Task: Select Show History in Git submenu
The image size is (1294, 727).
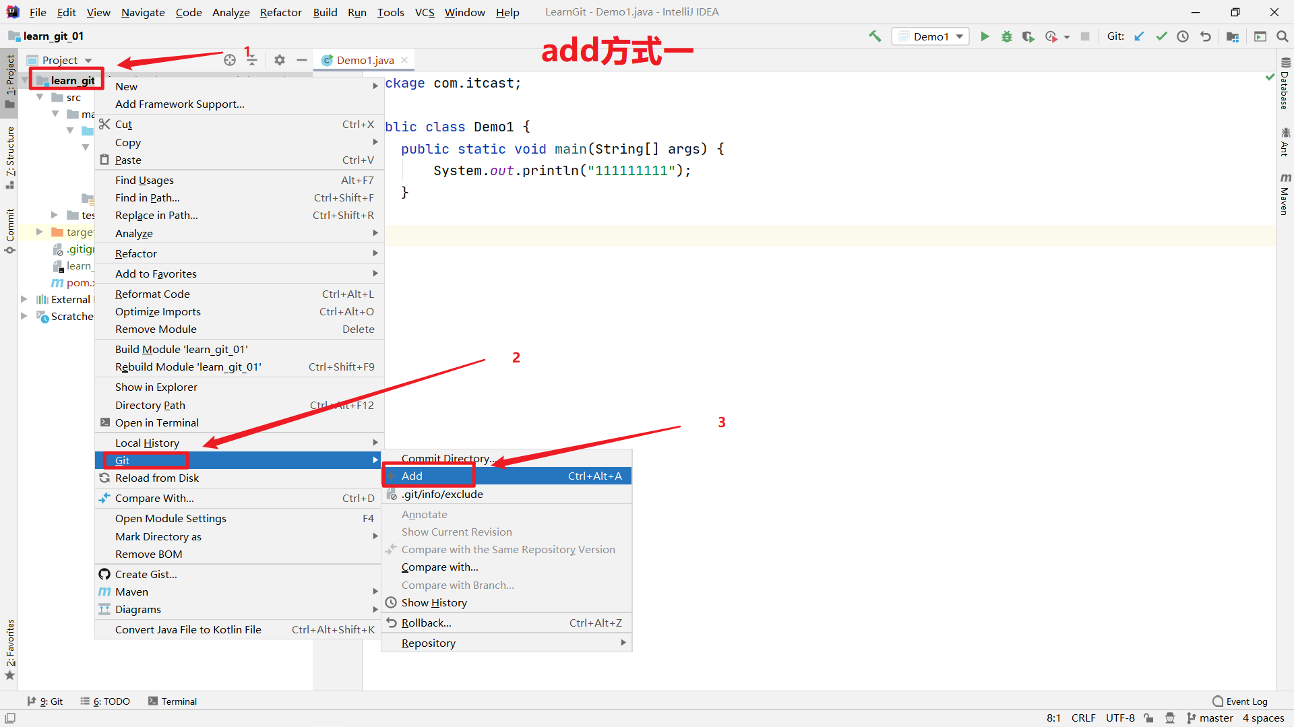Action: click(x=507, y=602)
